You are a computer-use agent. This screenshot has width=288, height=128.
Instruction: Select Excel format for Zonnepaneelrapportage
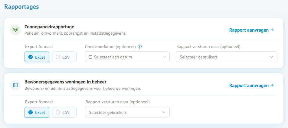point(37,57)
